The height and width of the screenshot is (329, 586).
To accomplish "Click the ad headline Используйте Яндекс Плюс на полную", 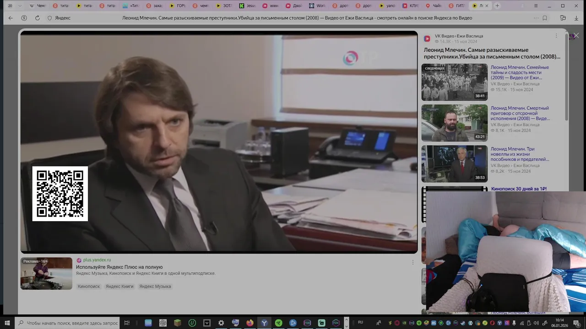I will point(119,267).
